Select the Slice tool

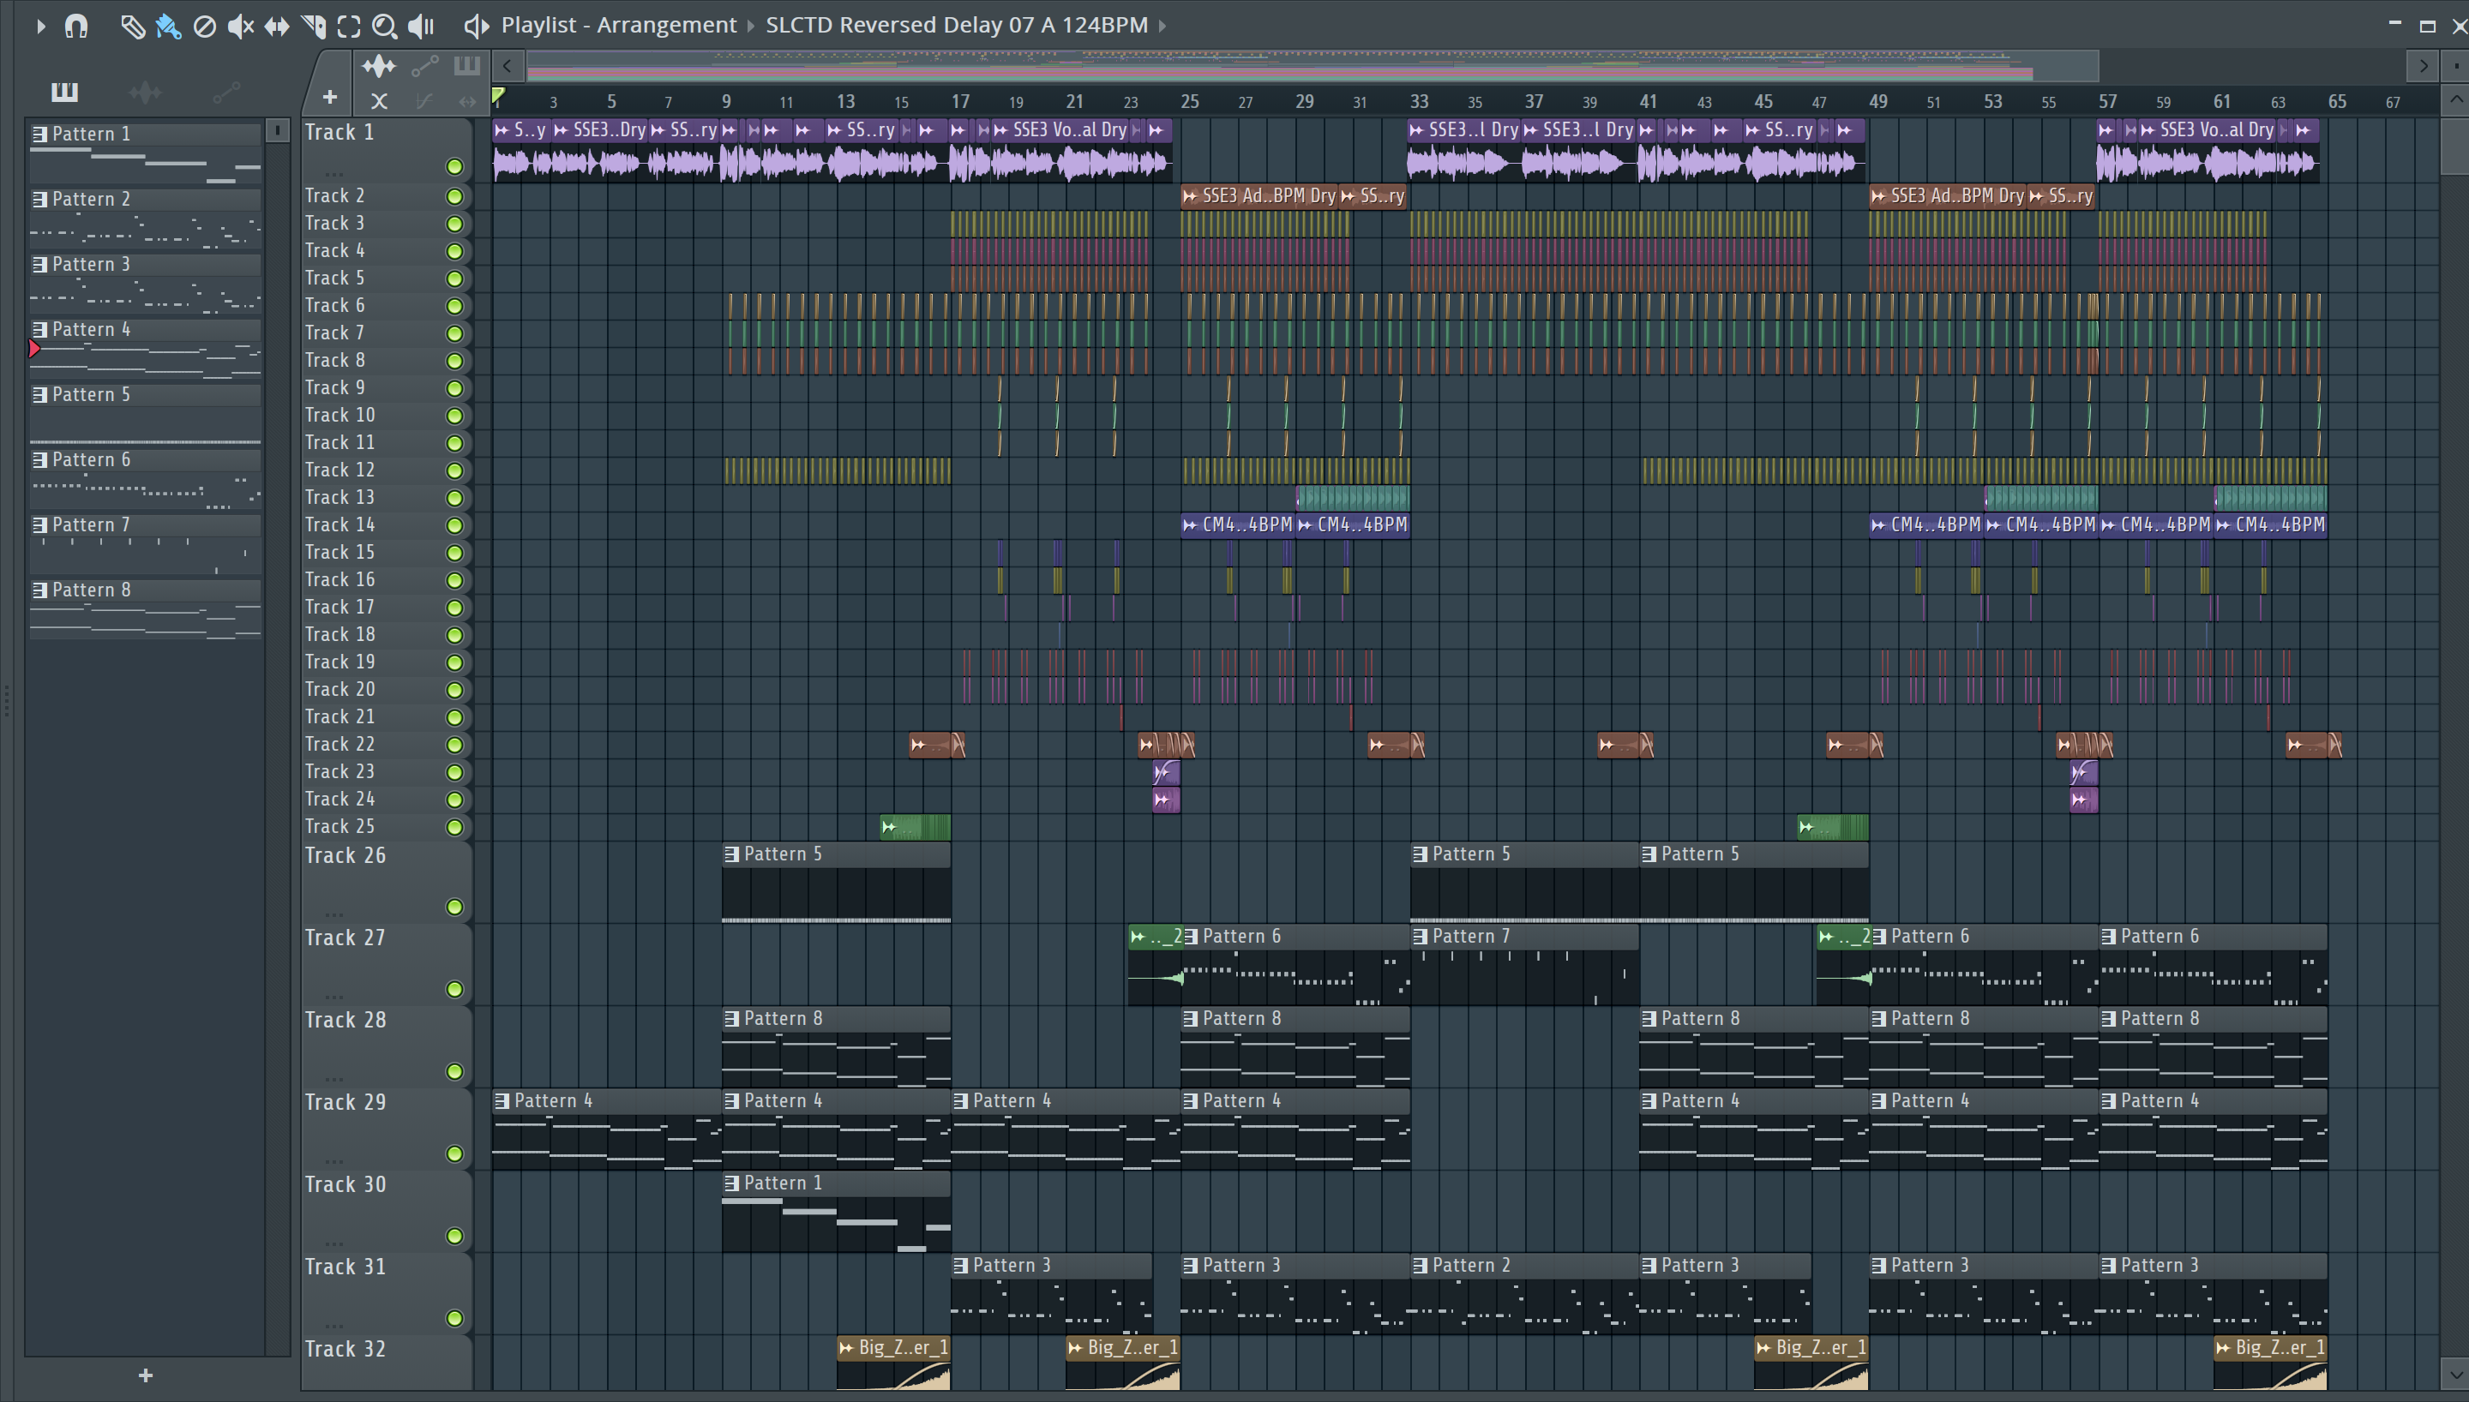point(313,26)
